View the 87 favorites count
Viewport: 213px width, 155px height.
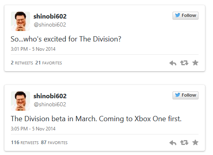point(54,143)
